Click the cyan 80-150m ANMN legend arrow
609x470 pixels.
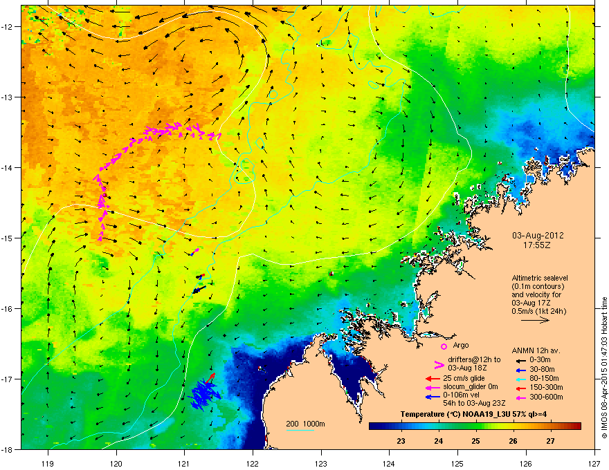(521, 379)
